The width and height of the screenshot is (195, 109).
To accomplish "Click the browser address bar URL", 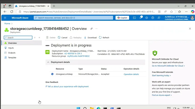I will pyautogui.click(x=89, y=12).
